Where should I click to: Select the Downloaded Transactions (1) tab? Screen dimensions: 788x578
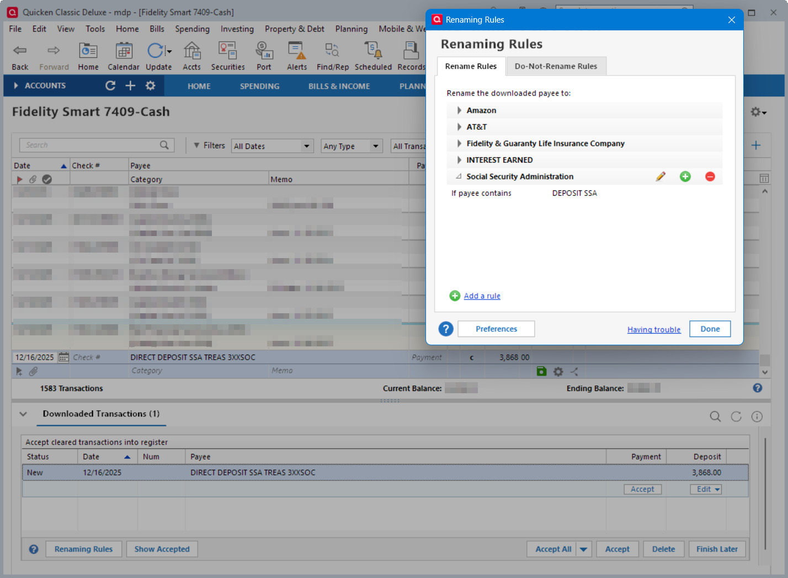[x=102, y=414]
